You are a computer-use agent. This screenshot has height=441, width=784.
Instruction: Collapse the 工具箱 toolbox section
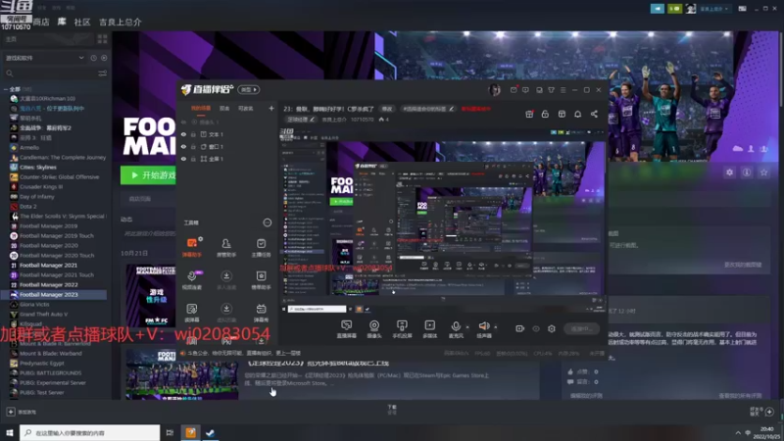(267, 222)
